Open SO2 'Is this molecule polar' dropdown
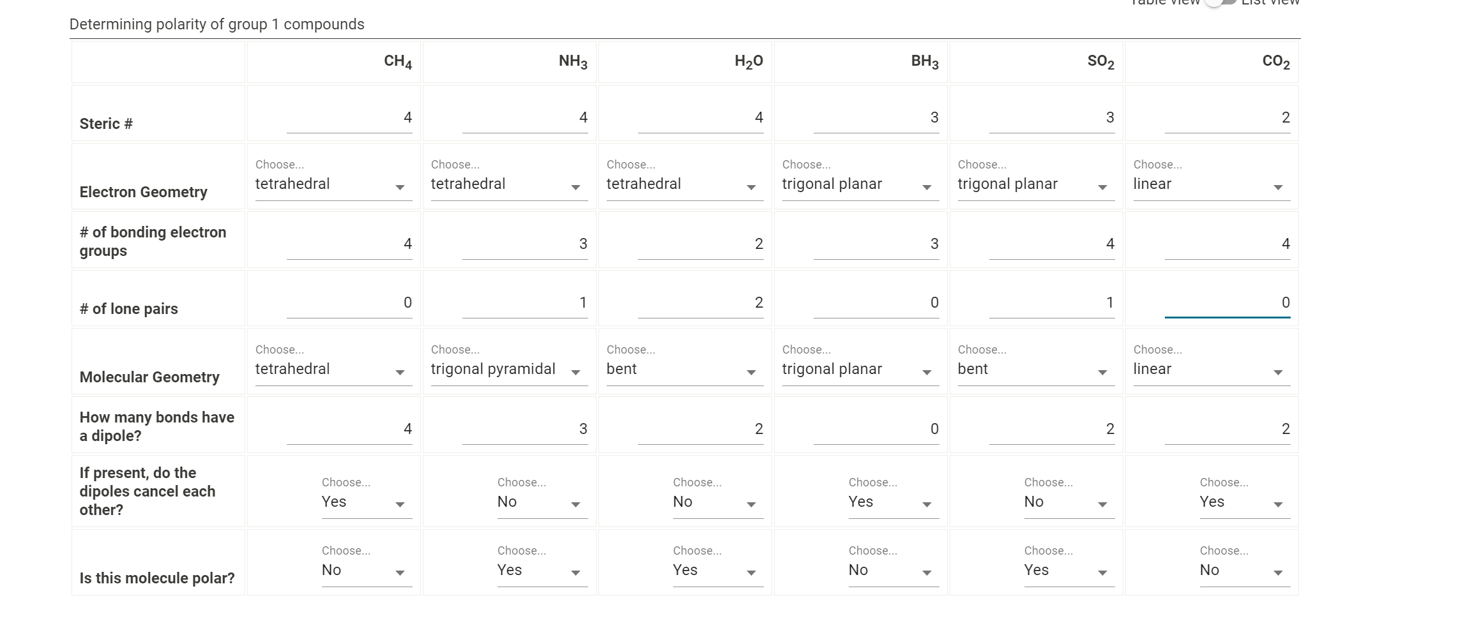This screenshot has height=621, width=1481. pyautogui.click(x=1069, y=571)
